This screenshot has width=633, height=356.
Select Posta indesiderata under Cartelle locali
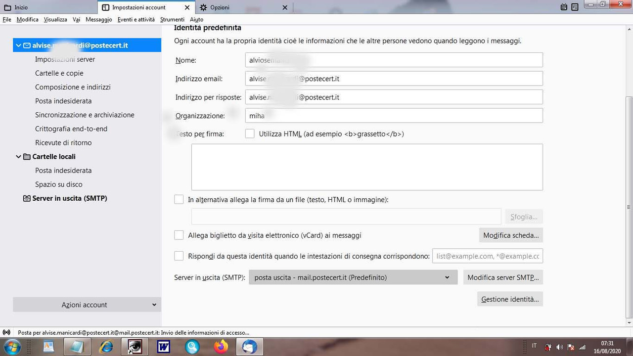63,171
